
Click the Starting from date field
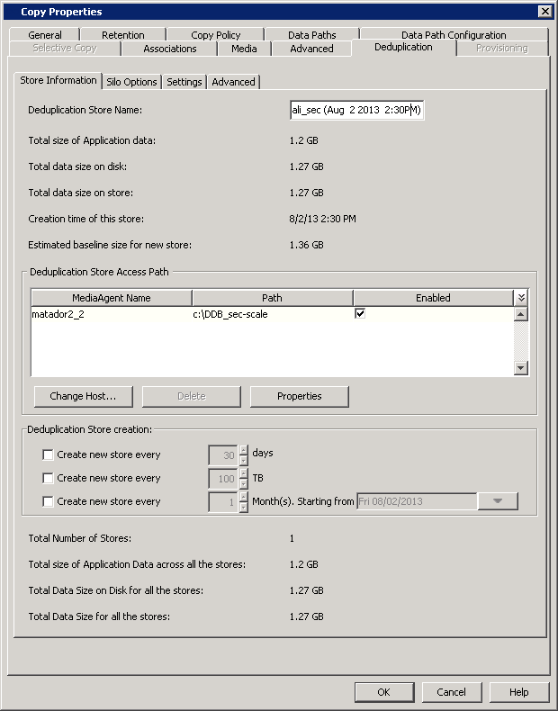[x=417, y=501]
